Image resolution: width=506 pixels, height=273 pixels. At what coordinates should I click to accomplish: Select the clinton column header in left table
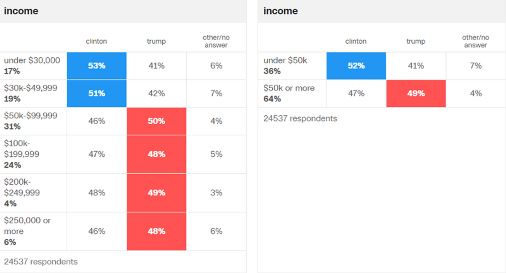pyautogui.click(x=96, y=41)
